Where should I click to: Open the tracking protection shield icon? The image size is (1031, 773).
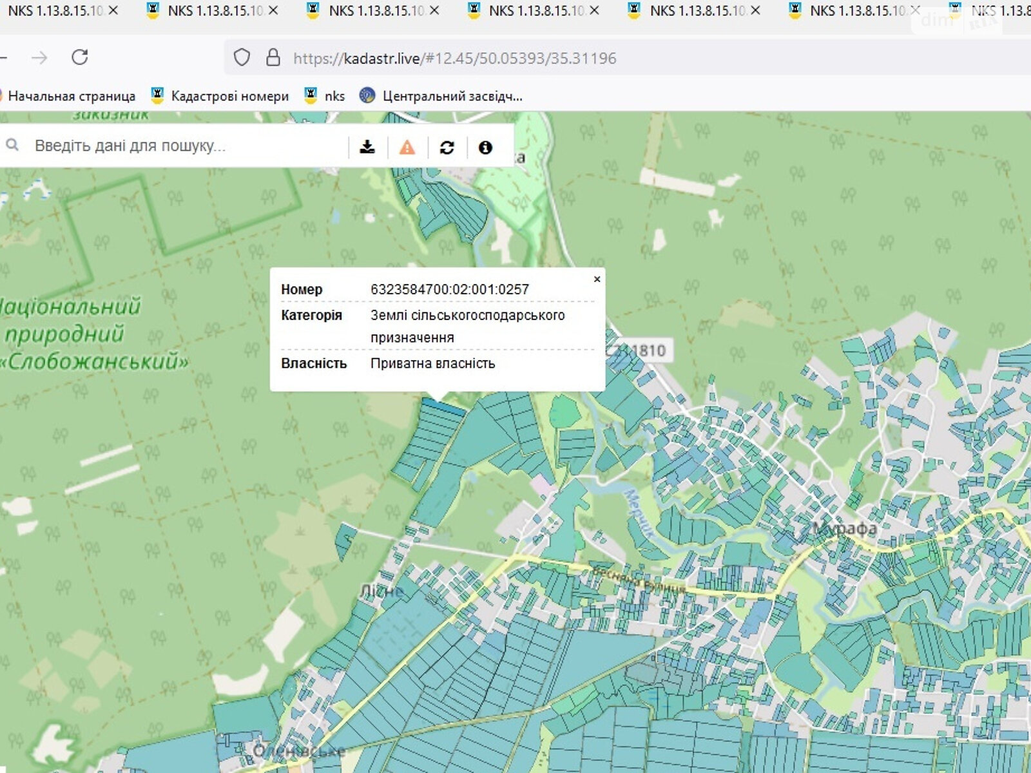[242, 58]
